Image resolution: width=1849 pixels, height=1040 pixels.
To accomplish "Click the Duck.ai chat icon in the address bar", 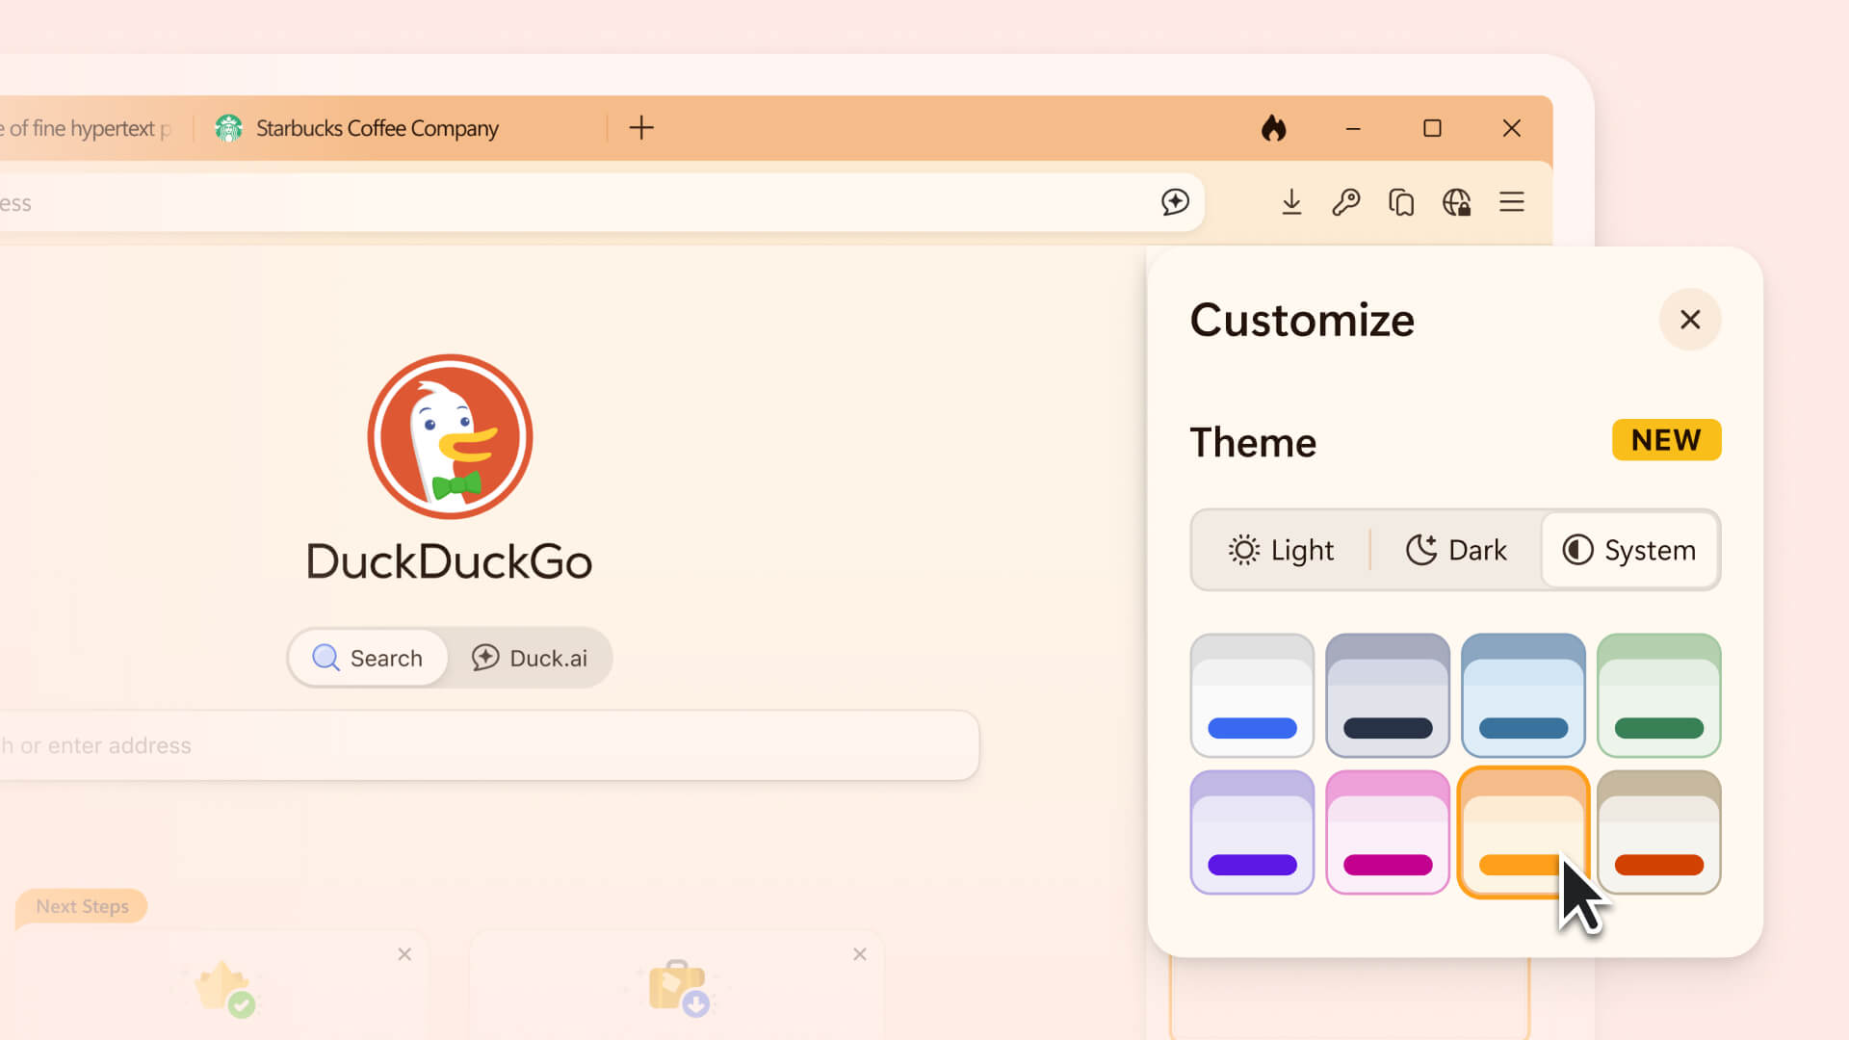I will tap(1175, 202).
